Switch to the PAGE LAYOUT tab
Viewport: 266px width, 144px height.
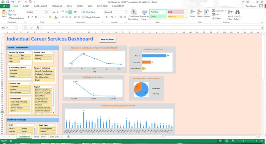point(40,6)
